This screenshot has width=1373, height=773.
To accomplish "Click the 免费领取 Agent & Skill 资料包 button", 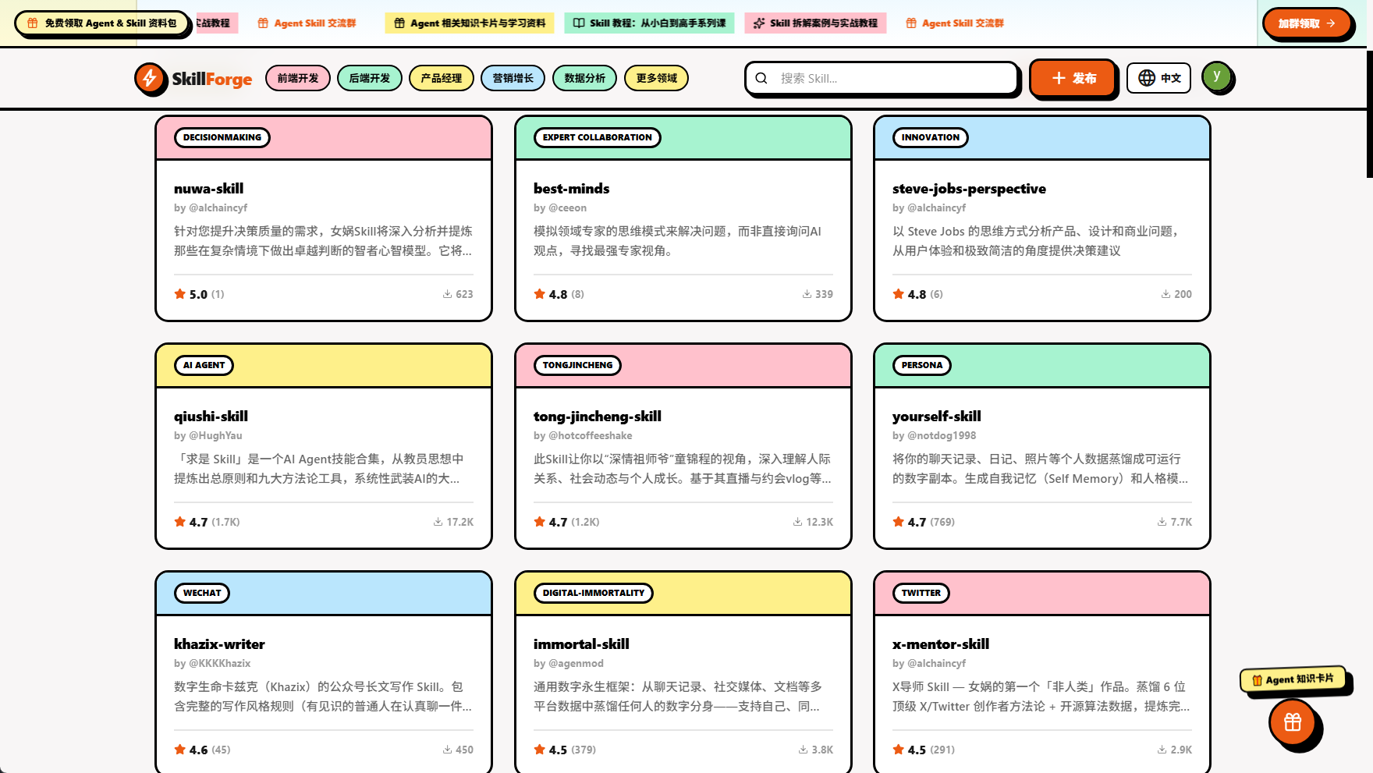I will pyautogui.click(x=101, y=23).
